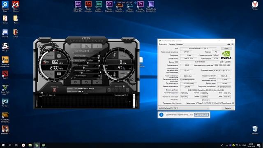
Task: Click the Закрыть button in GPU-Z
Action: tap(228, 108)
